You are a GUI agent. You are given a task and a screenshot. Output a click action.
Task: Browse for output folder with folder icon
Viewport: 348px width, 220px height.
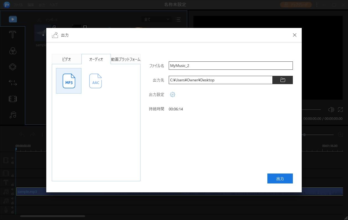click(282, 80)
